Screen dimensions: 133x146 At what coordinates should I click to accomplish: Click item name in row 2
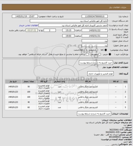pyautogui.click(x=88, y=92)
